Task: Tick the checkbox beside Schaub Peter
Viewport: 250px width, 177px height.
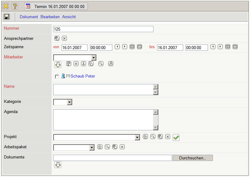Action: pos(57,77)
